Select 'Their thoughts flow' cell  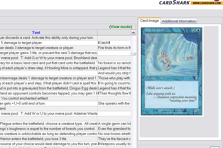click(x=114, y=93)
